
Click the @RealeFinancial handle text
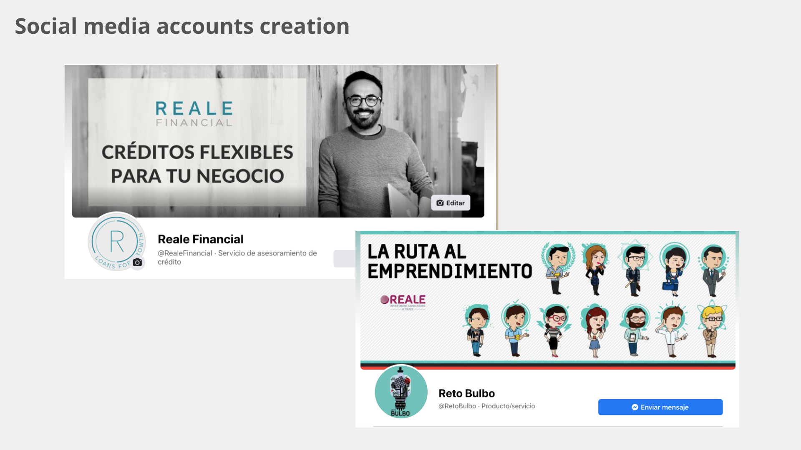tap(185, 253)
